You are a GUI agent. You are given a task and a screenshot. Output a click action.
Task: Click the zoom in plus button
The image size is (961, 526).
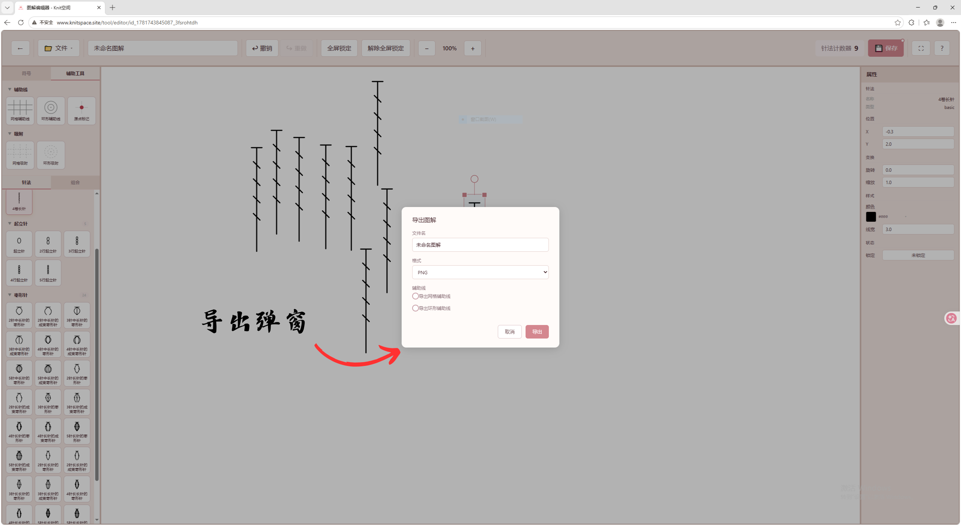473,48
